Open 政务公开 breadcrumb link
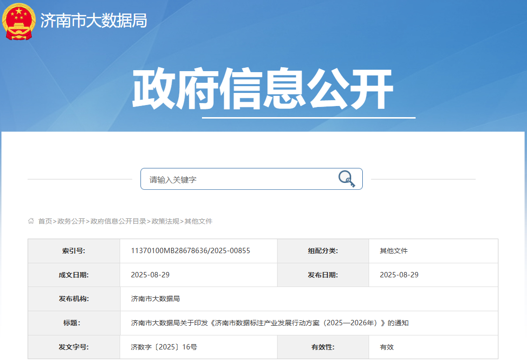 point(71,221)
